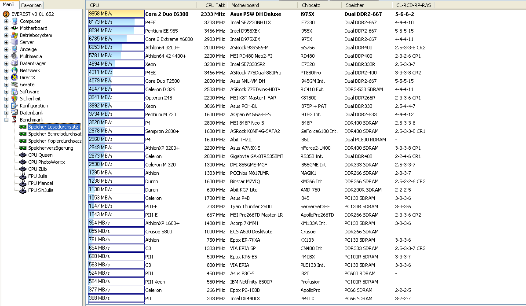This screenshot has width=526, height=306.
Task: Open the FPU Mandel benchmark
Action: tap(40, 184)
